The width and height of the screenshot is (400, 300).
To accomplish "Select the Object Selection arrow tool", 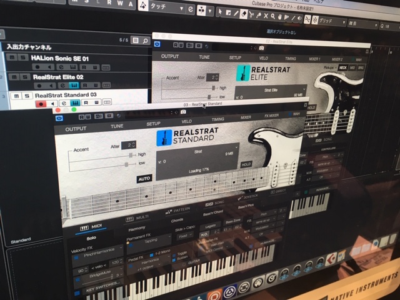I will pyautogui.click(x=219, y=11).
